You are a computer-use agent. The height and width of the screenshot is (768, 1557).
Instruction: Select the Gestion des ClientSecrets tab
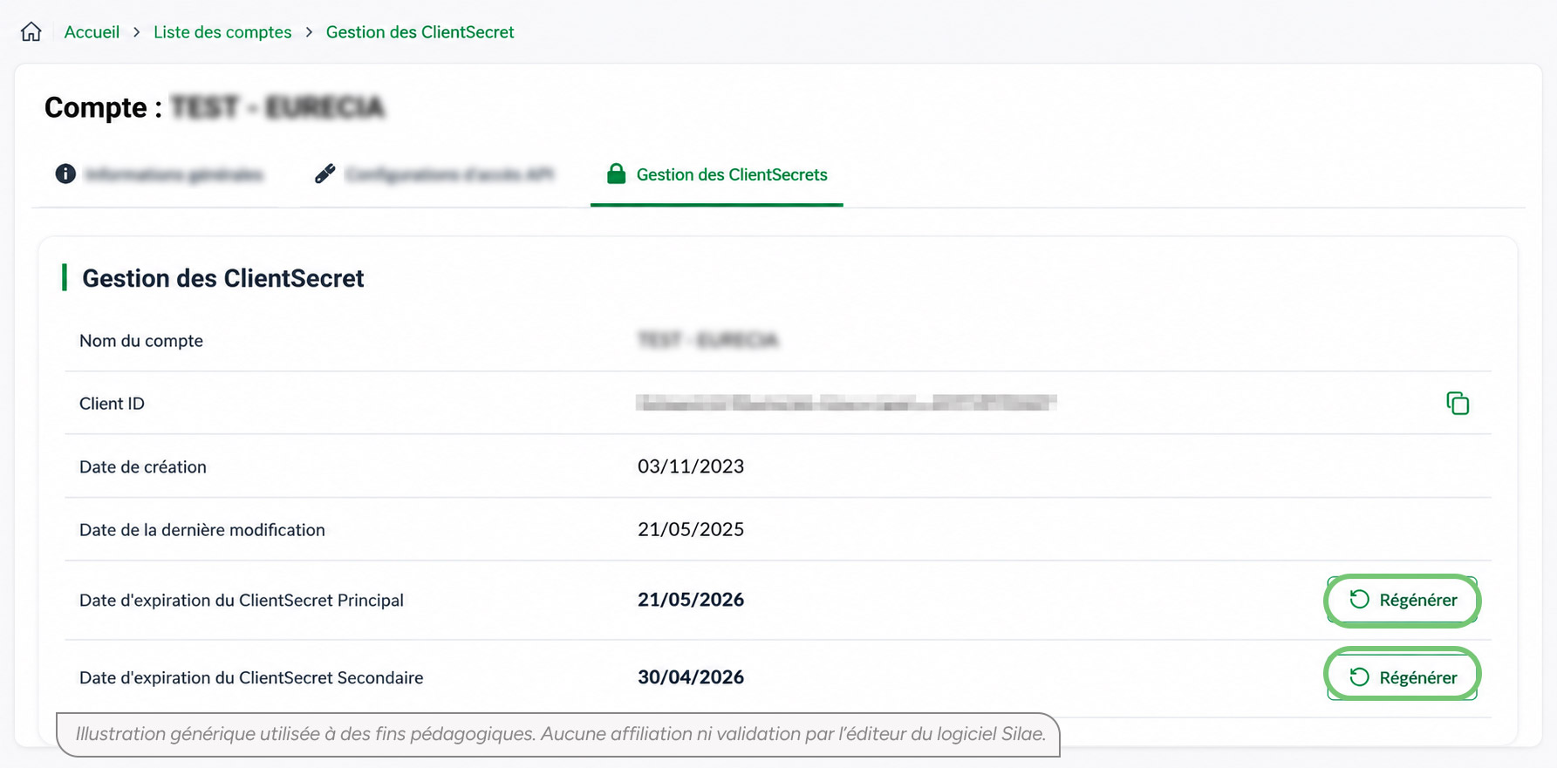tap(717, 174)
